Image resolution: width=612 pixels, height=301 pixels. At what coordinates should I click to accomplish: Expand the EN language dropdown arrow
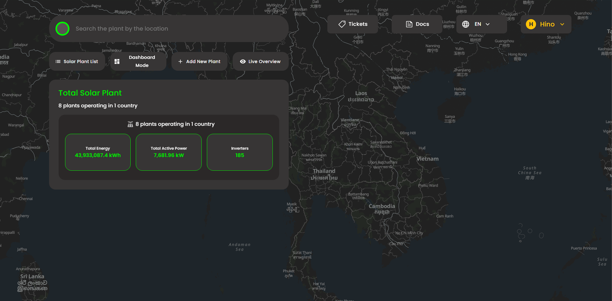488,24
